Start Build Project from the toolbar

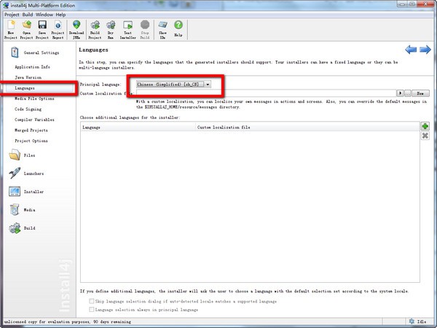click(95, 28)
